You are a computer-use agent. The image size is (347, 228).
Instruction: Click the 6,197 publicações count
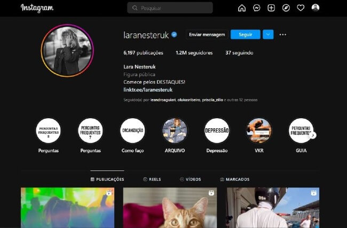143,53
